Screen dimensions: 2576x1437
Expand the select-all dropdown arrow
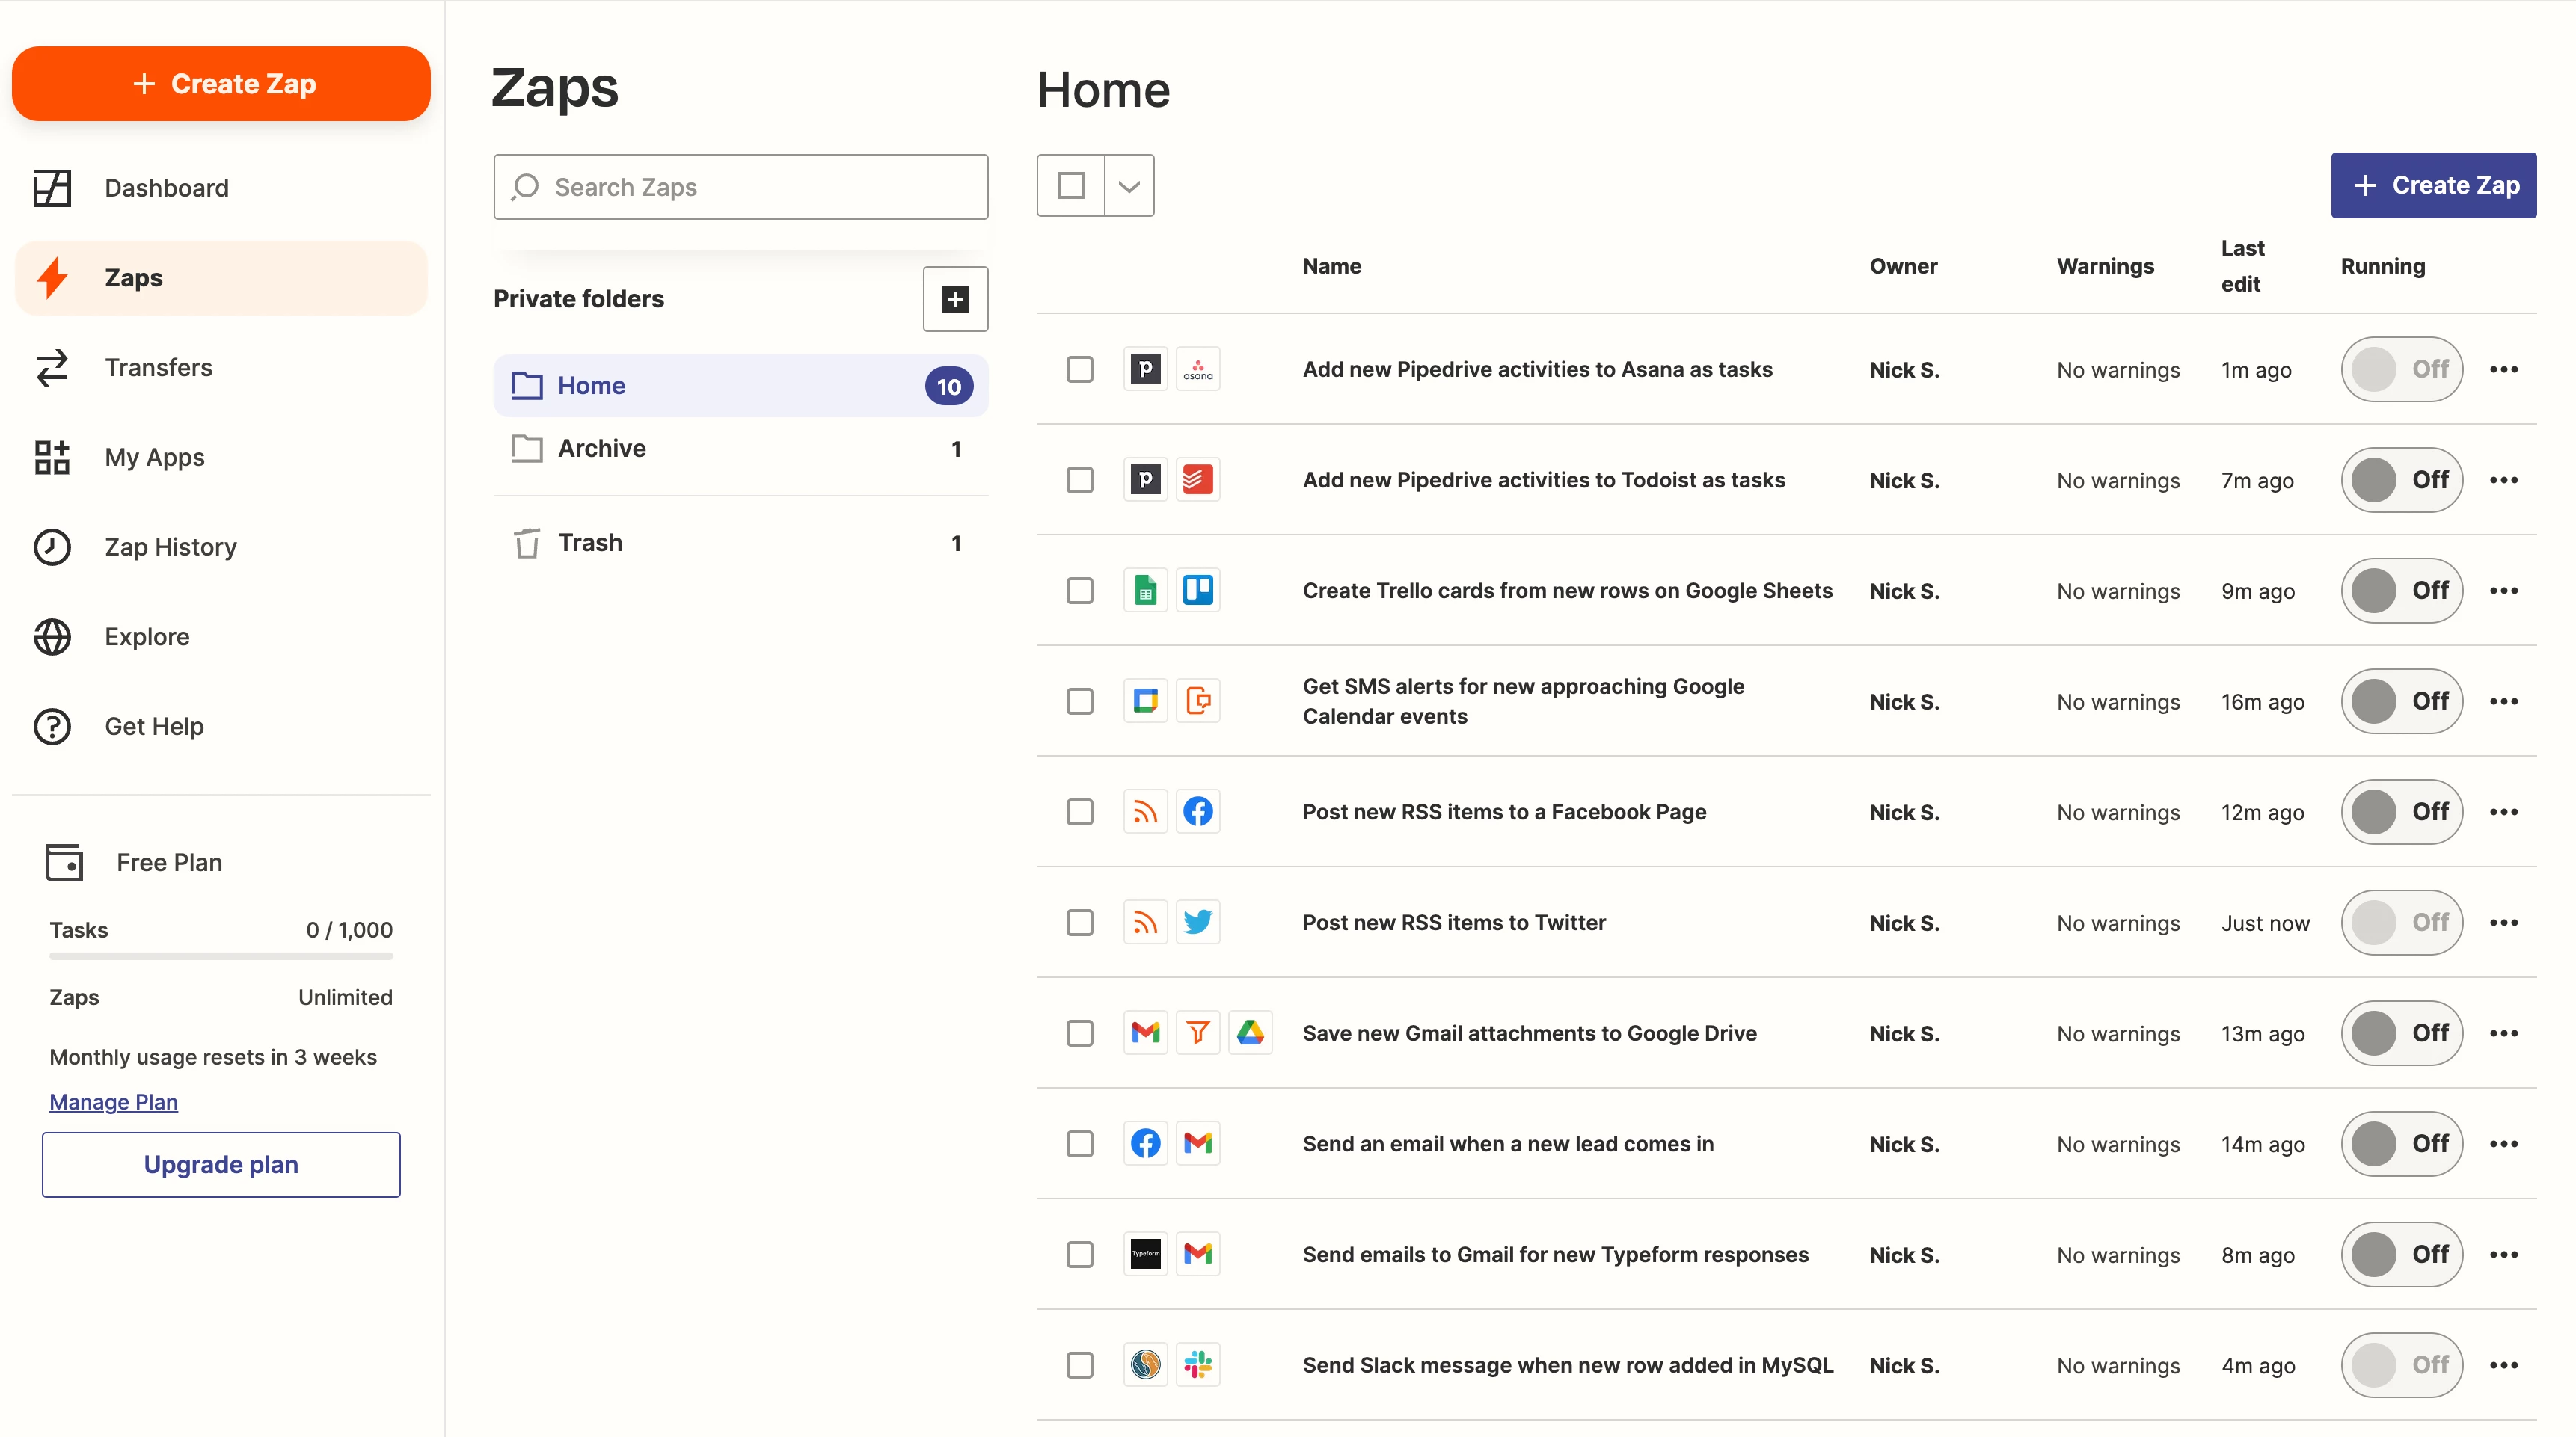[x=1128, y=186]
